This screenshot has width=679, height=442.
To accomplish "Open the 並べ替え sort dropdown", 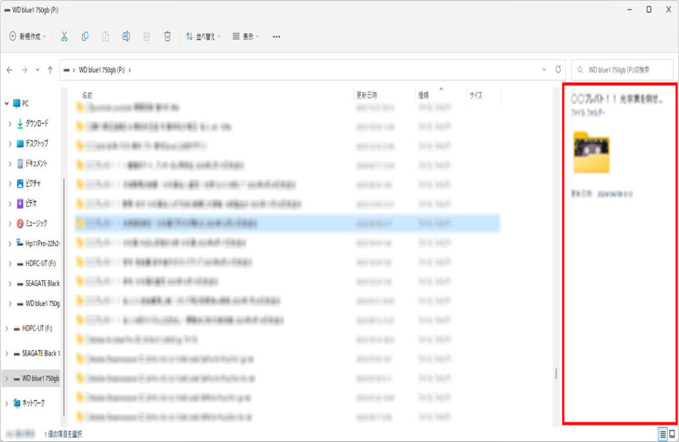I will [x=203, y=36].
